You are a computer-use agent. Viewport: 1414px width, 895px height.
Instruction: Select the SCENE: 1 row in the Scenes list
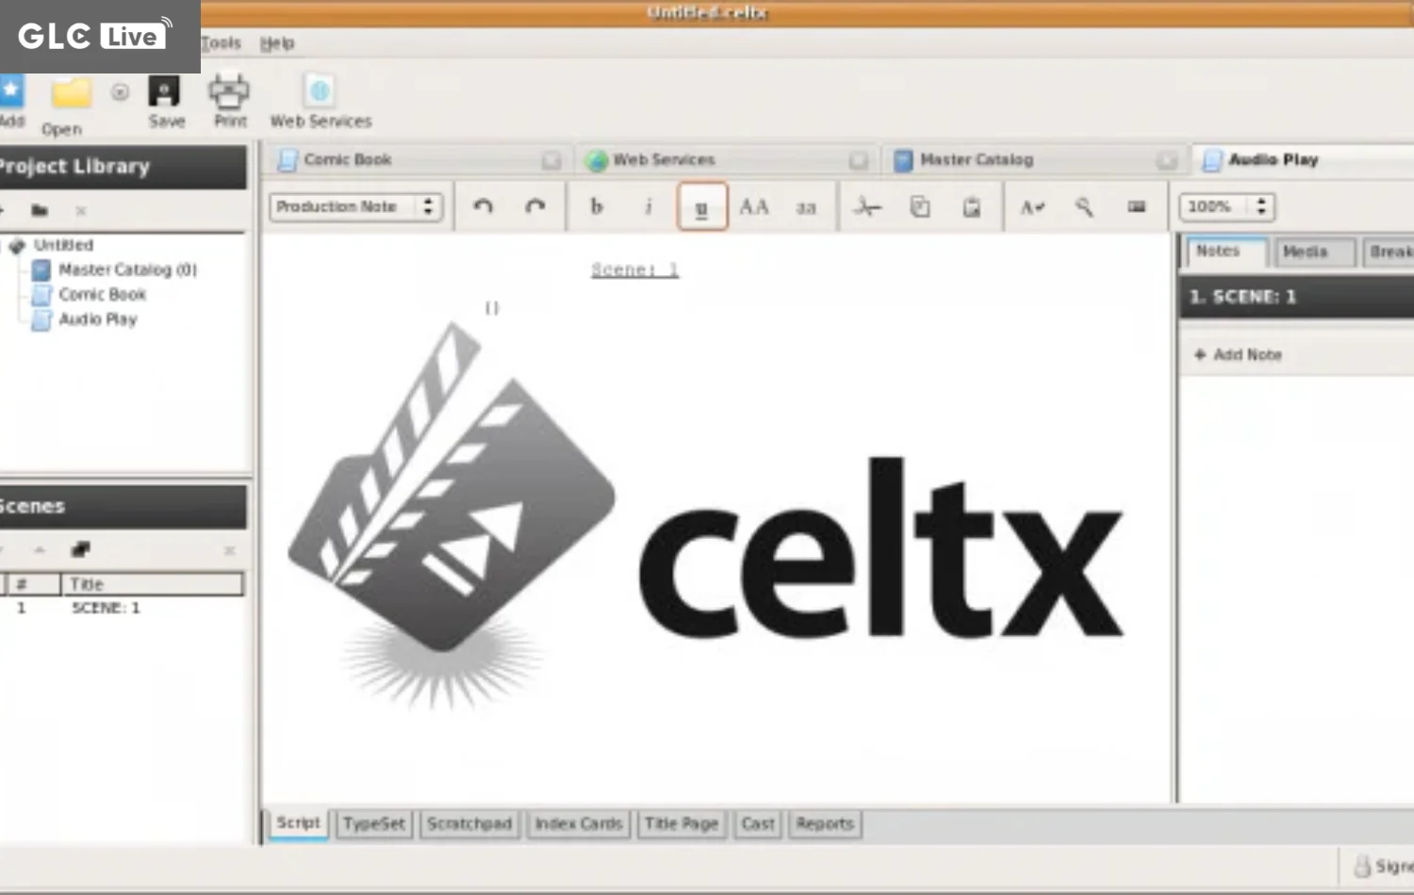tap(123, 609)
